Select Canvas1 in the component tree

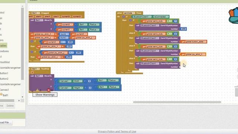point(4,90)
